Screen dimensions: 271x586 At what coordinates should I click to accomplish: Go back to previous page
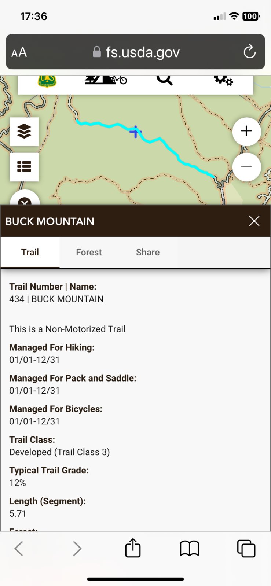coord(19,549)
